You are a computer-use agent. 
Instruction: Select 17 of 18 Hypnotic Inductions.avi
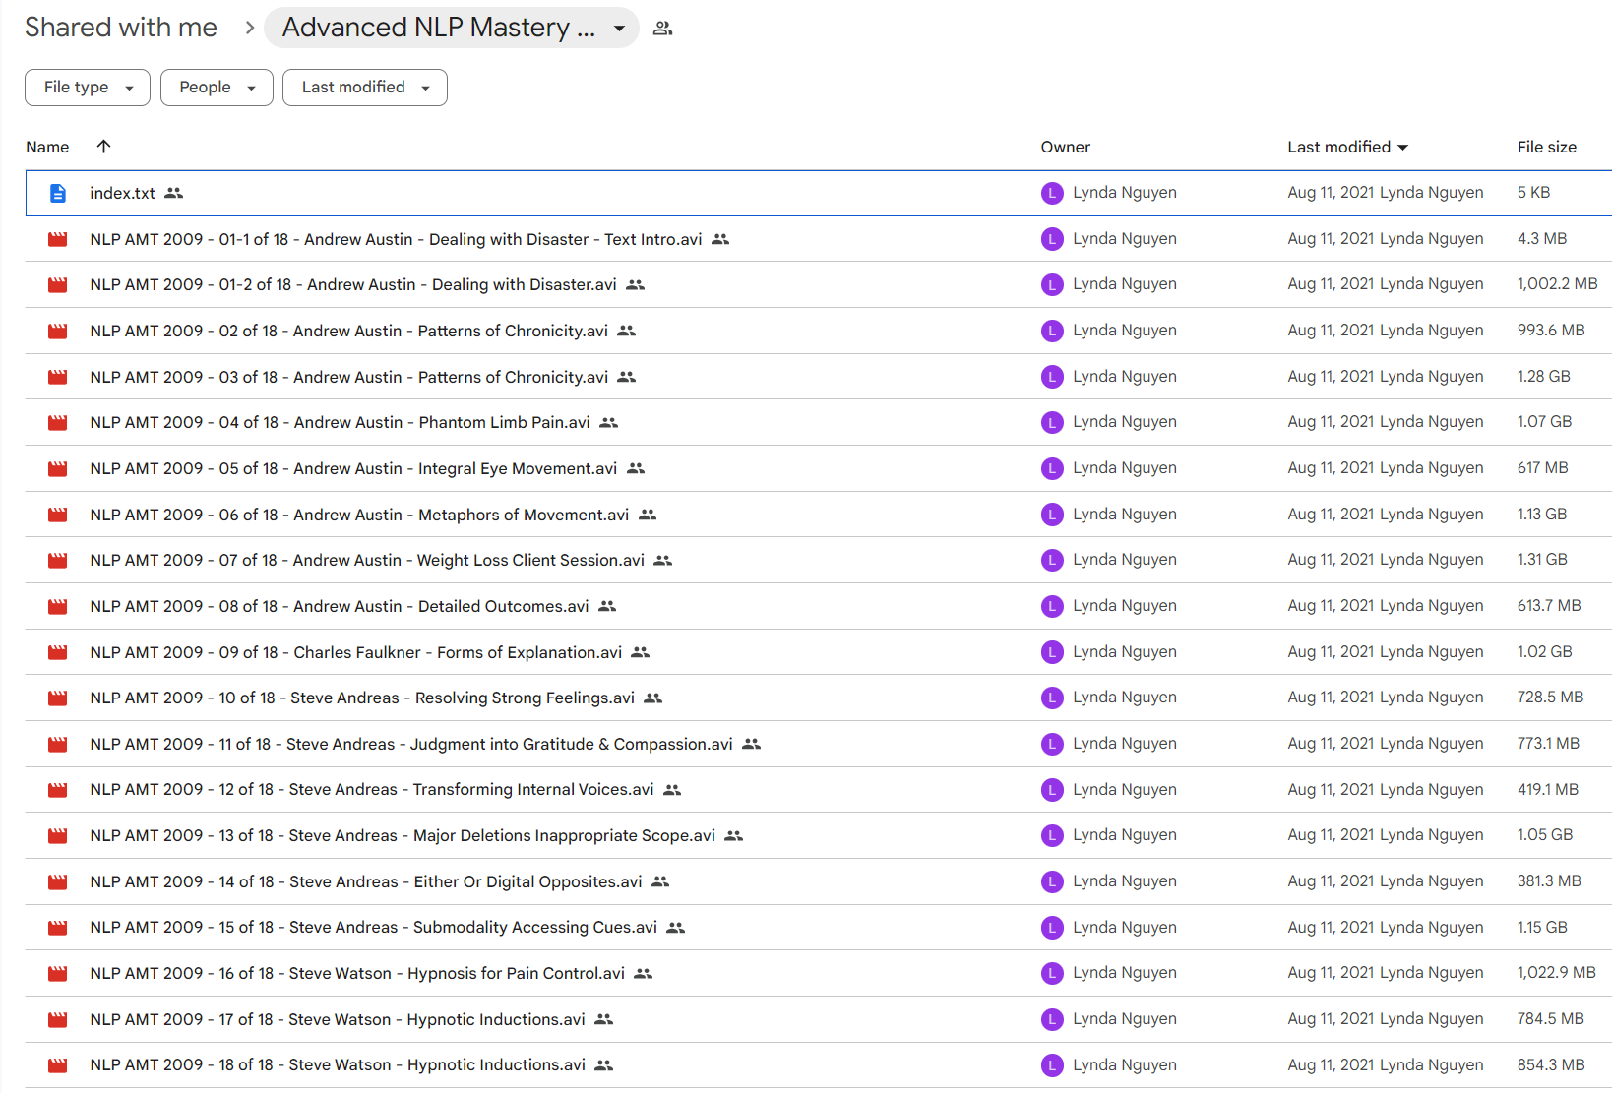(338, 1019)
